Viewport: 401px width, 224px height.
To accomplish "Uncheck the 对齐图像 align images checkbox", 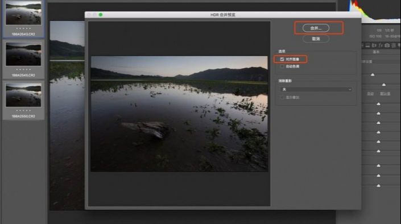I will pos(282,59).
